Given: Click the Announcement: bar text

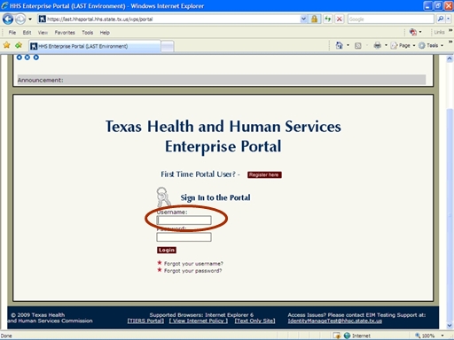Looking at the screenshot, I should [40, 80].
